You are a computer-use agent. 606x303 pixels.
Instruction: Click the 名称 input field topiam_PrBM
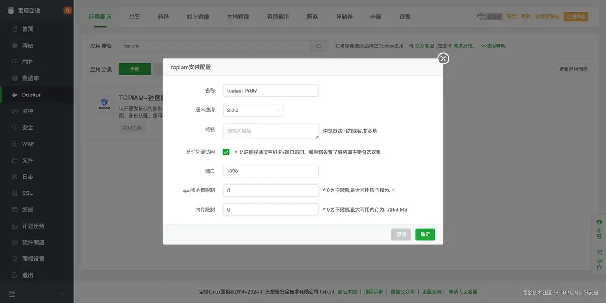pyautogui.click(x=271, y=91)
